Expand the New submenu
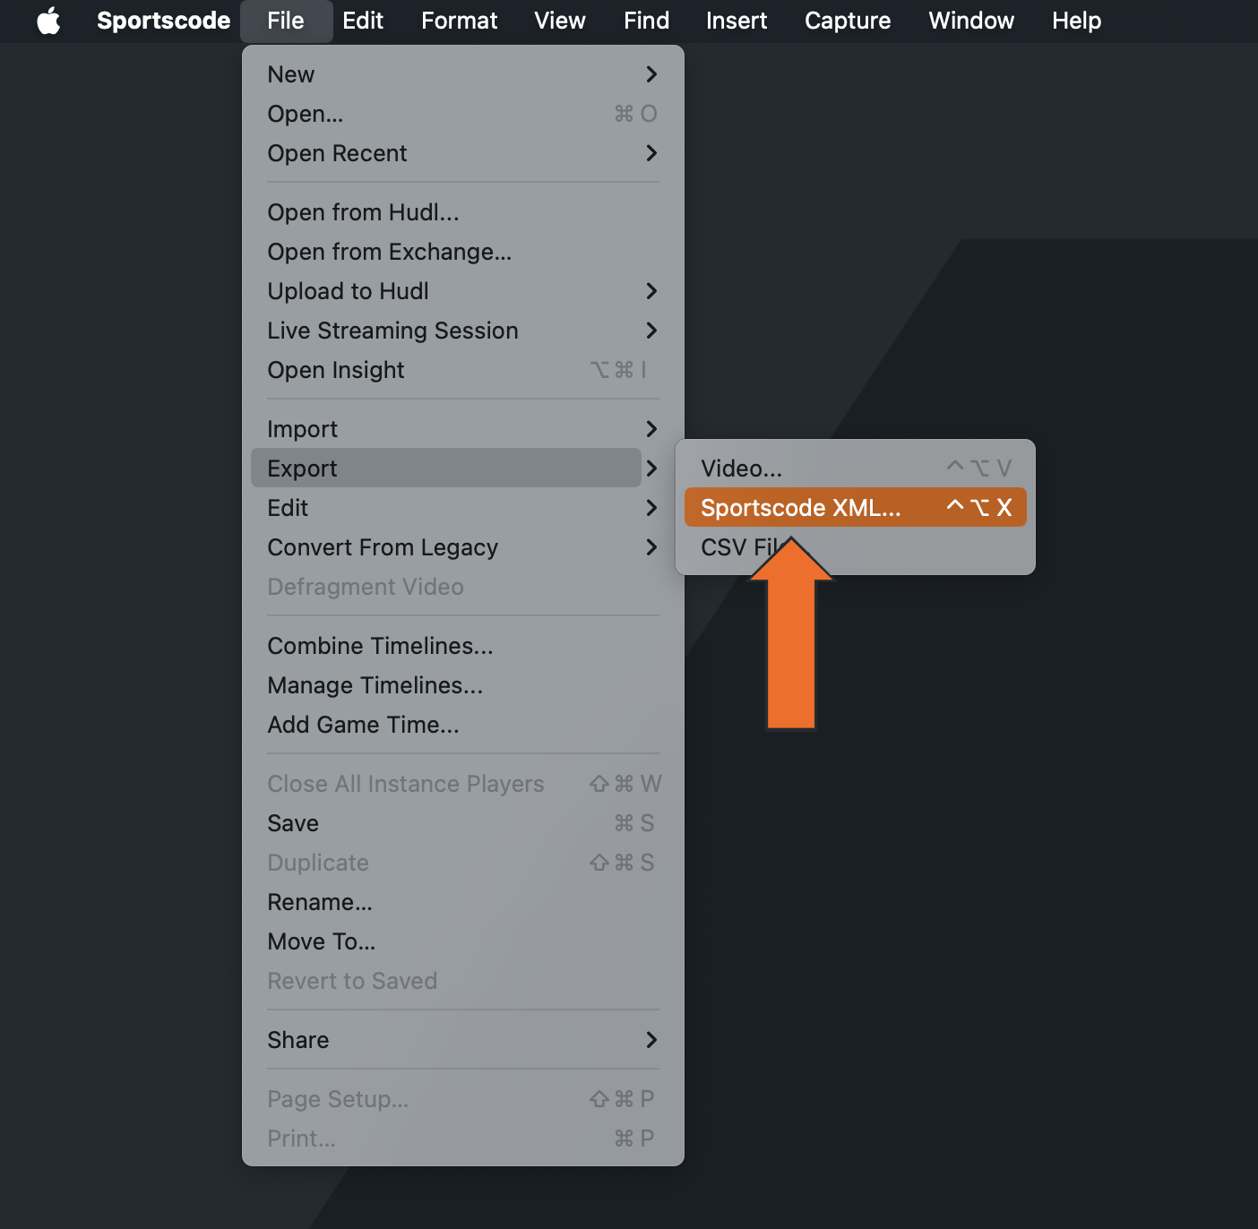Screen dimensions: 1258x1229 (x=290, y=74)
